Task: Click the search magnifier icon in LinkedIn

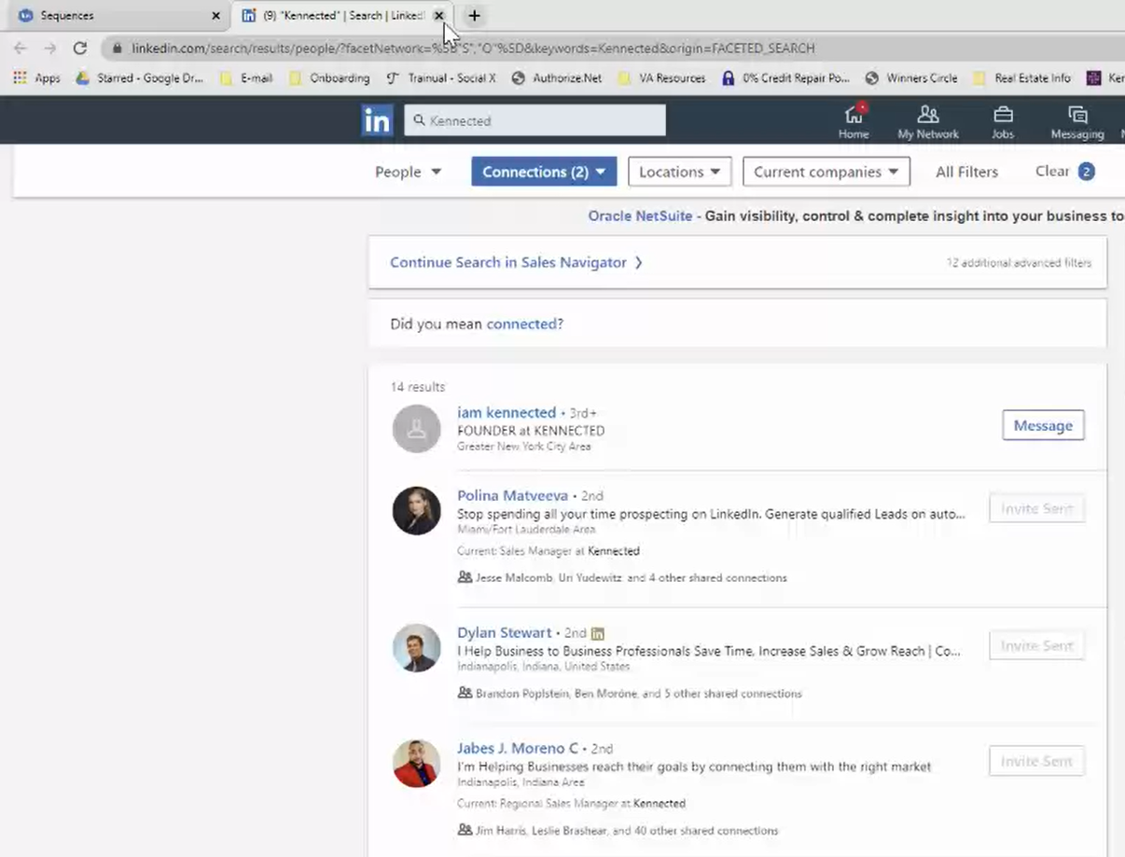Action: (419, 120)
